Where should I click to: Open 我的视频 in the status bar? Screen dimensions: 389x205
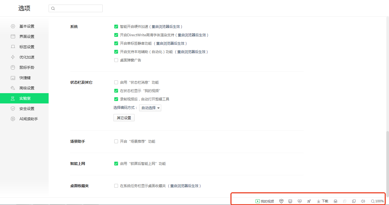265,201
